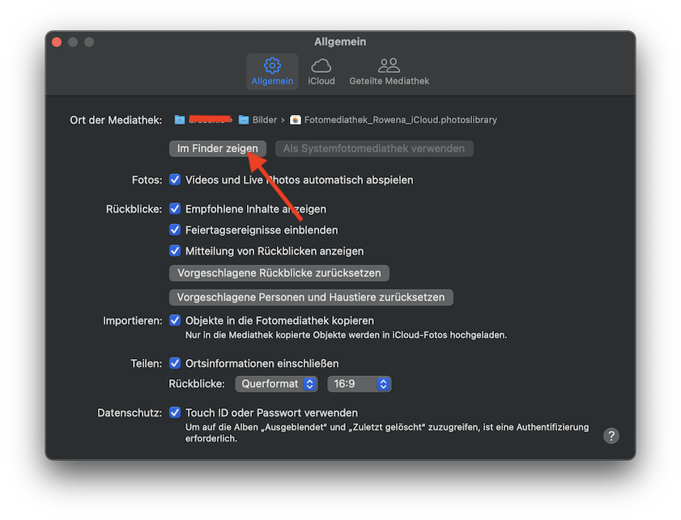Close the Allgemein settings window
This screenshot has height=520, width=681.
57,42
